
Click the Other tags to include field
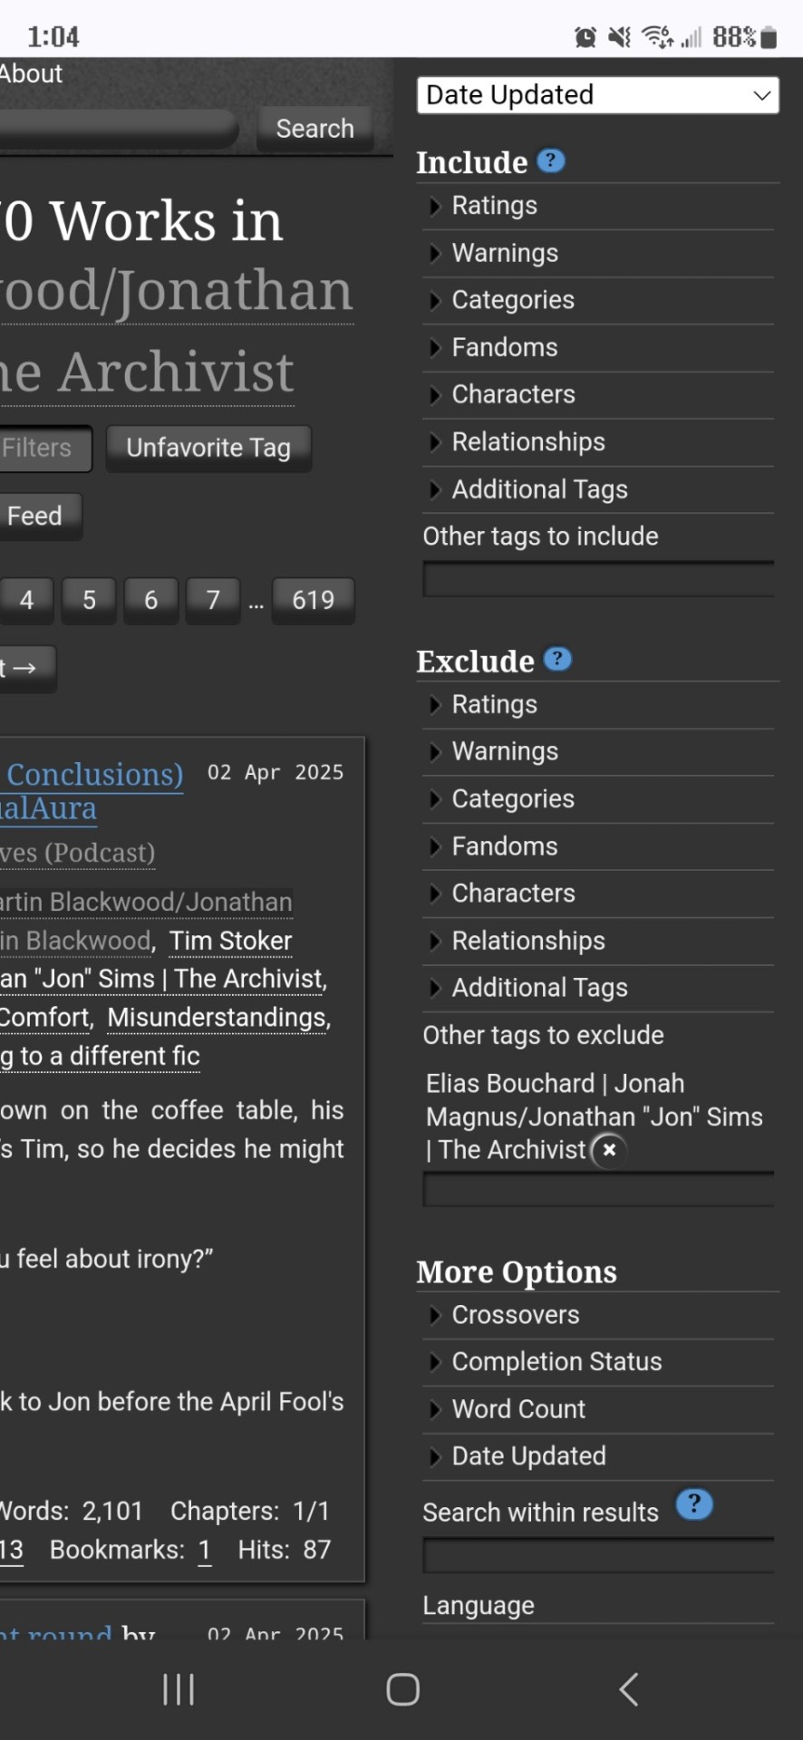click(x=598, y=580)
